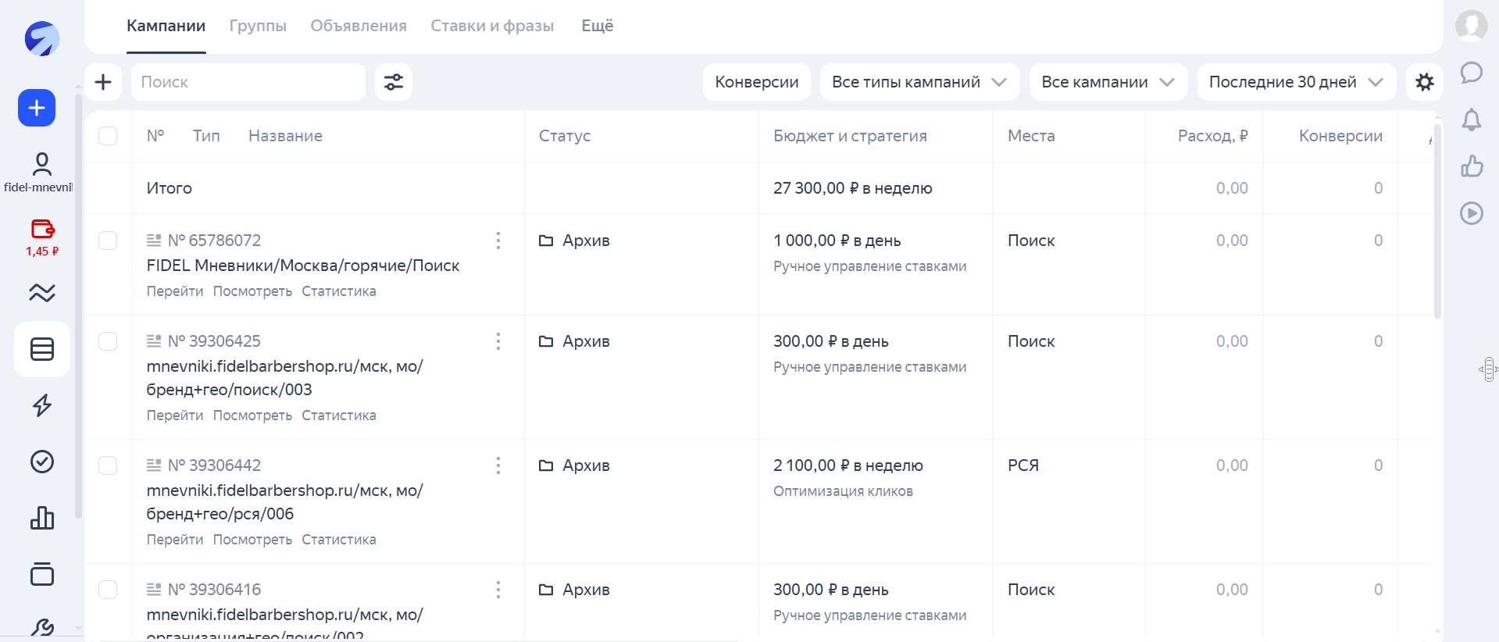Click the Название column header
This screenshot has width=1499, height=642.
pos(285,136)
